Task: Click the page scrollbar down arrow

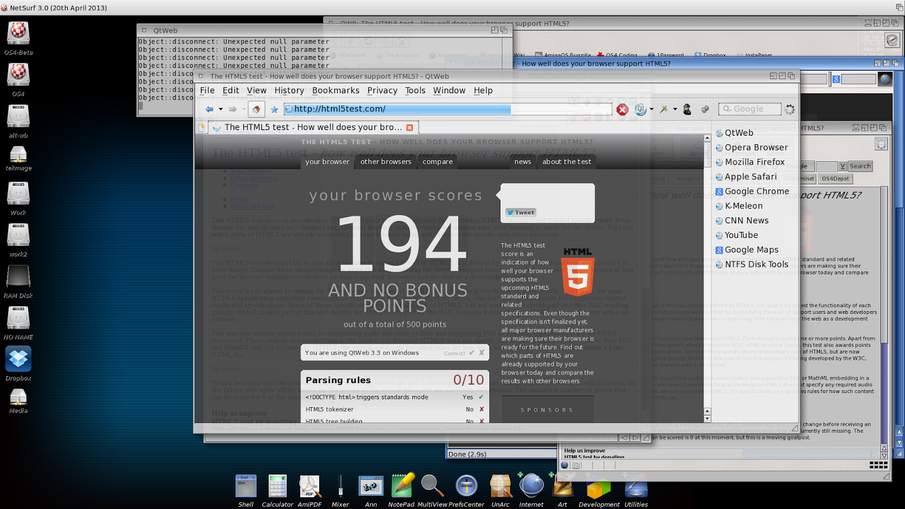Action: coord(707,419)
